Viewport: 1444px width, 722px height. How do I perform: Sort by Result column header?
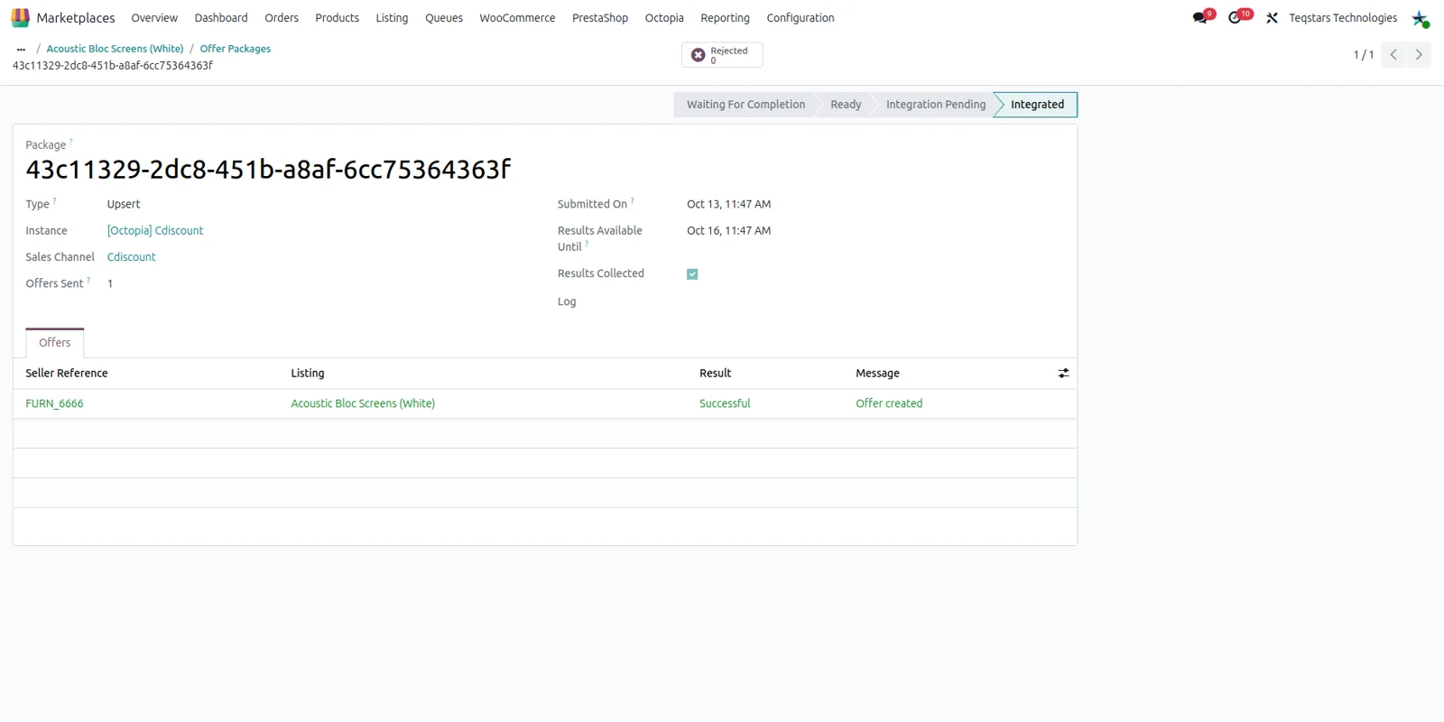[716, 373]
